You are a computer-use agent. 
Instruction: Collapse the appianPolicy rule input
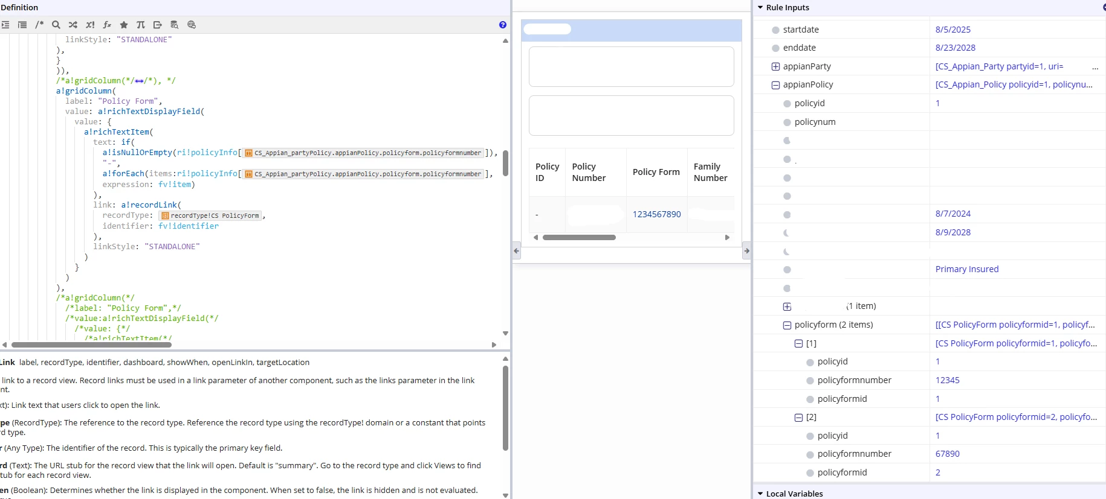(x=775, y=85)
